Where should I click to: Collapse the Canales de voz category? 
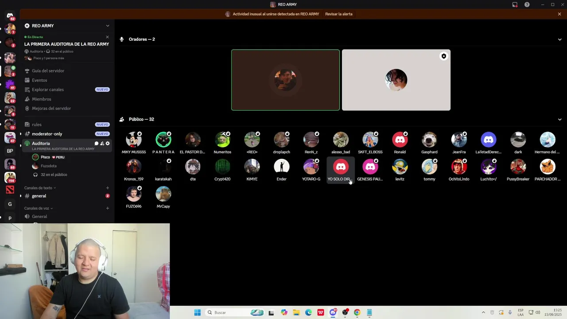point(39,208)
